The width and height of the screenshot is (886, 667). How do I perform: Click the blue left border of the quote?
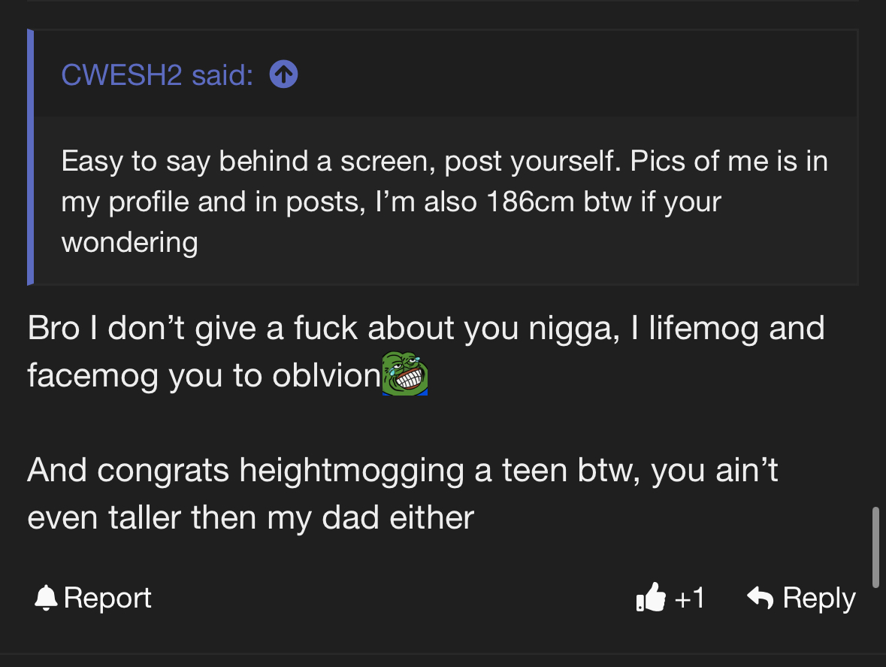click(x=30, y=157)
